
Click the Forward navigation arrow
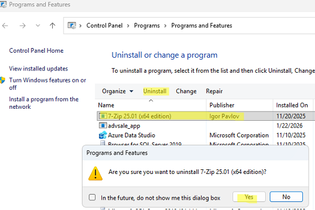[x=22, y=26]
